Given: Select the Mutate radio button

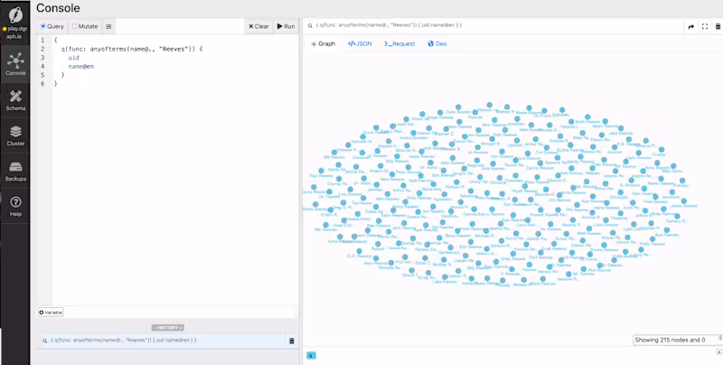Looking at the screenshot, I should pyautogui.click(x=85, y=26).
